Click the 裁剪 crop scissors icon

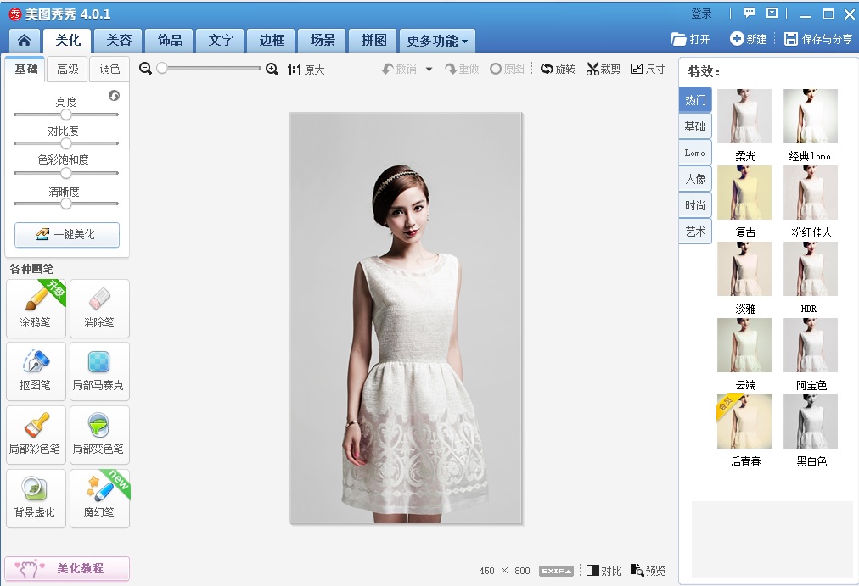click(x=592, y=70)
